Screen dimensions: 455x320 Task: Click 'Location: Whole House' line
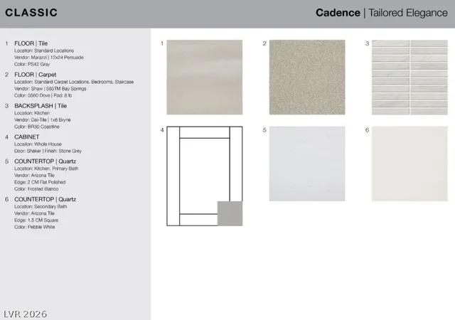tap(38, 144)
